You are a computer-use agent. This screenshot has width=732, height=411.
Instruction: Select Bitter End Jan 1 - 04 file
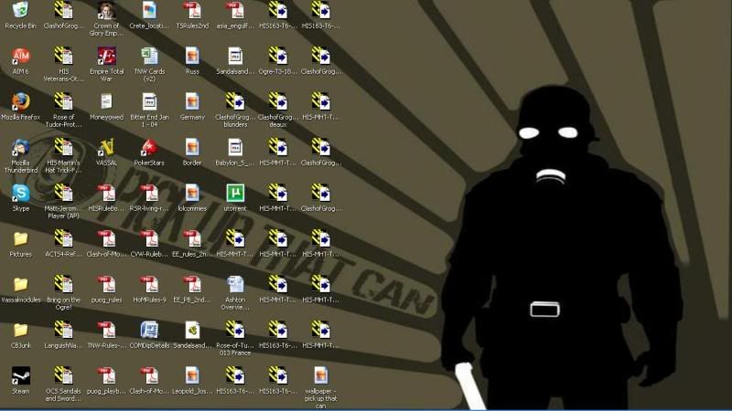click(x=149, y=101)
